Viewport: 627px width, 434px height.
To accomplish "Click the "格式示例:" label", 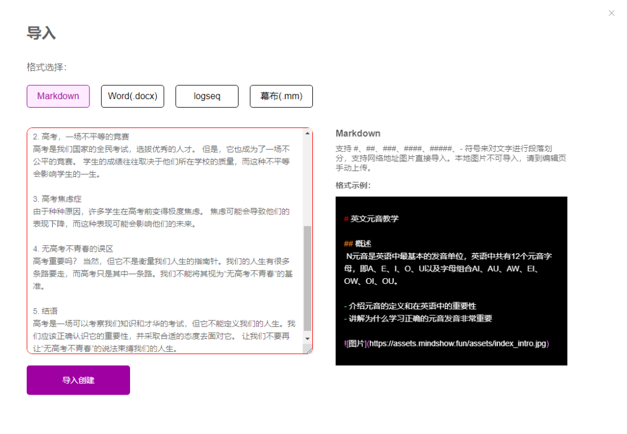I will 353,185.
